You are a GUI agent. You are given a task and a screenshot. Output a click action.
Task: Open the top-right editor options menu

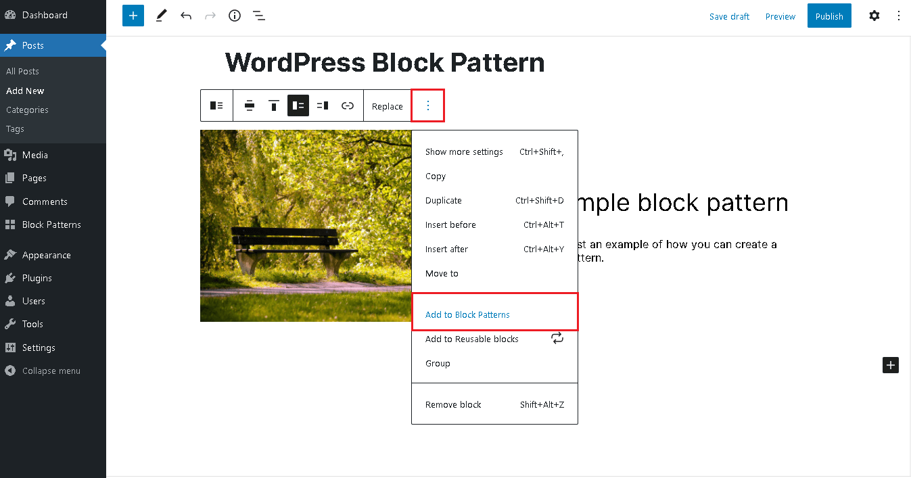point(898,15)
